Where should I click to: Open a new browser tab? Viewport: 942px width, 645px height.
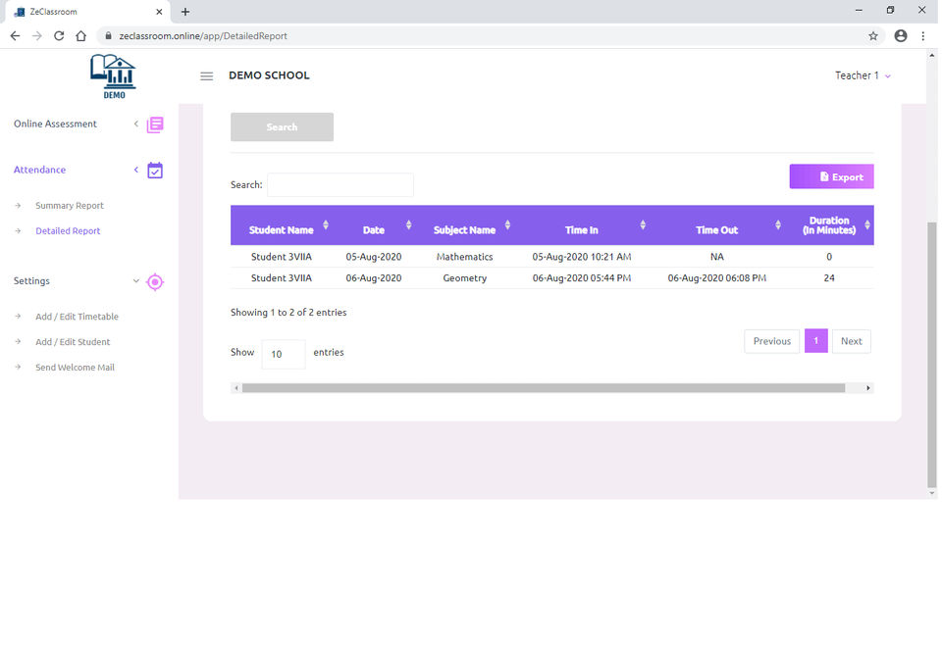click(x=185, y=12)
